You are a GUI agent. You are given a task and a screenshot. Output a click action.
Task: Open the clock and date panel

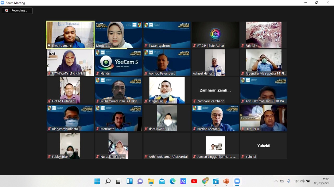pyautogui.click(x=321, y=181)
